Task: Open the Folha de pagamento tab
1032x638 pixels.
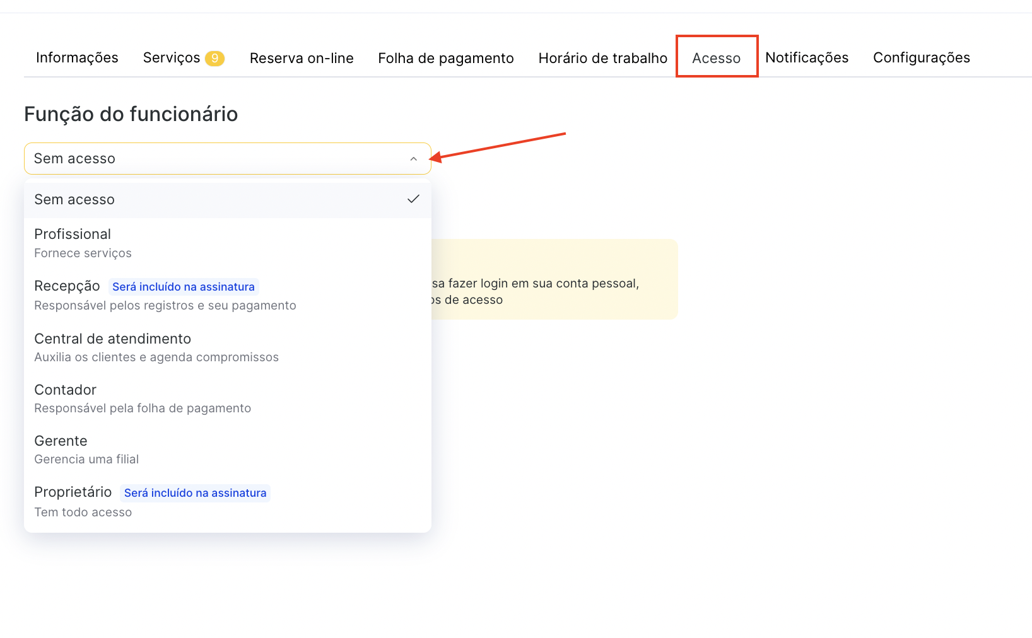Action: pyautogui.click(x=445, y=58)
